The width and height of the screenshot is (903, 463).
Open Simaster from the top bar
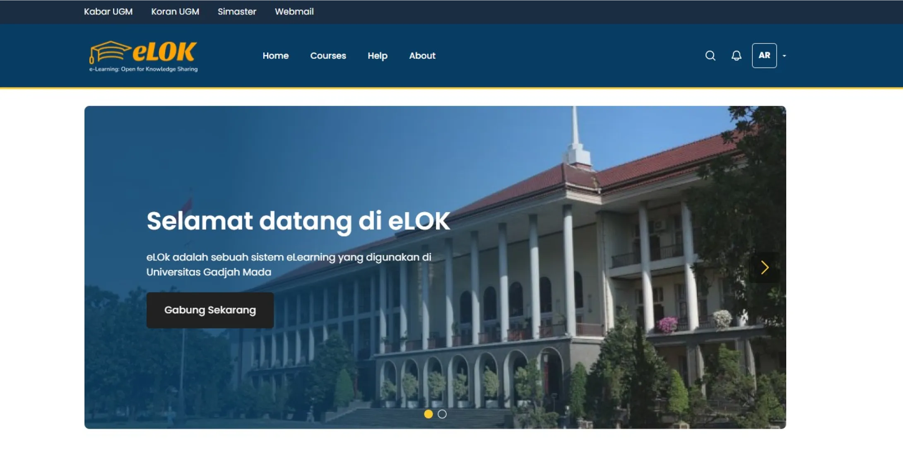[237, 12]
